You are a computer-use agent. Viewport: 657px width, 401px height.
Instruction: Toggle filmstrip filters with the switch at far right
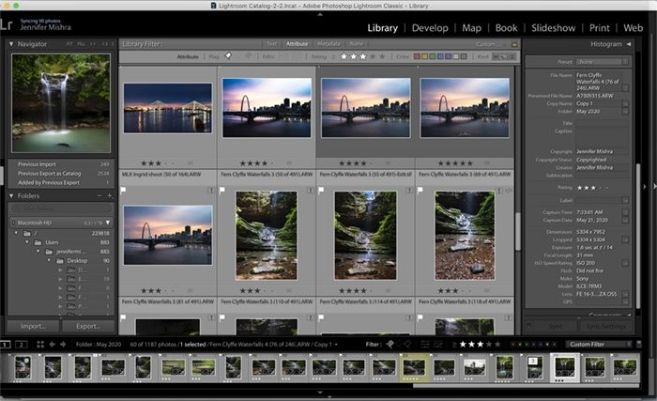(638, 345)
